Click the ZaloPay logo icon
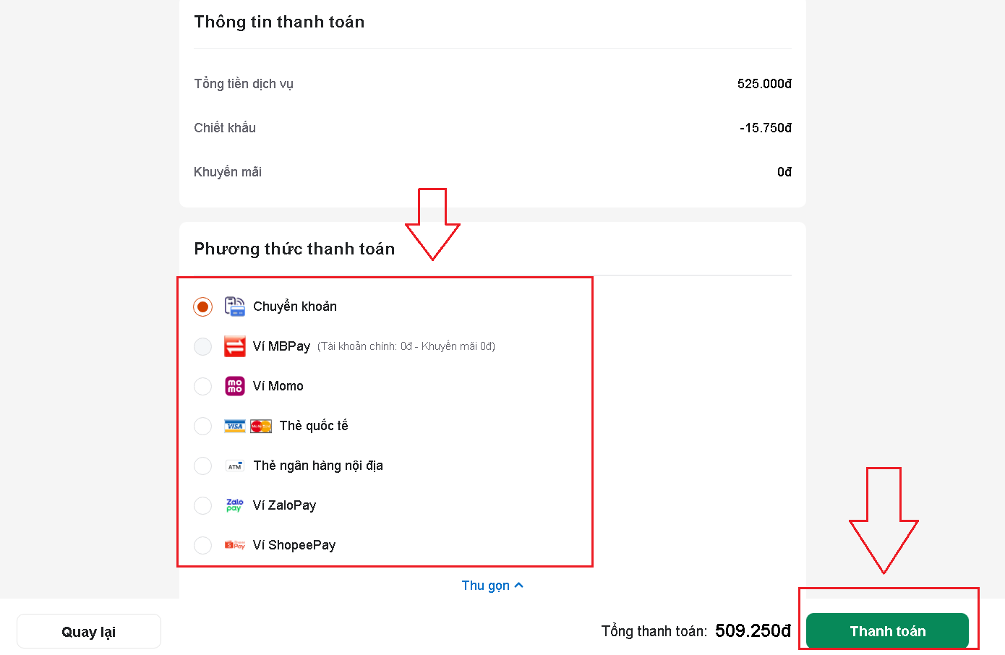1005x655 pixels. point(235,505)
